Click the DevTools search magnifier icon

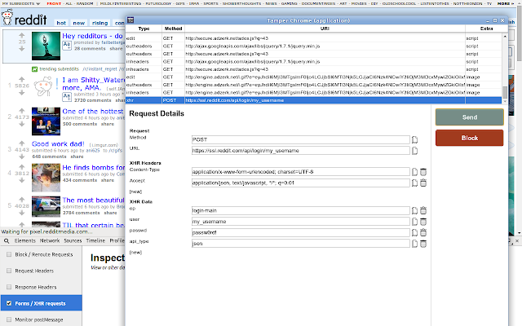pyautogui.click(x=7, y=241)
